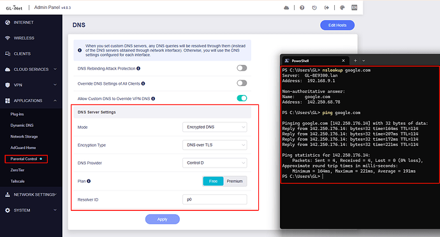Image resolution: width=440 pixels, height=237 pixels.
Task: Open the Tailscale menu item
Action: click(x=17, y=182)
